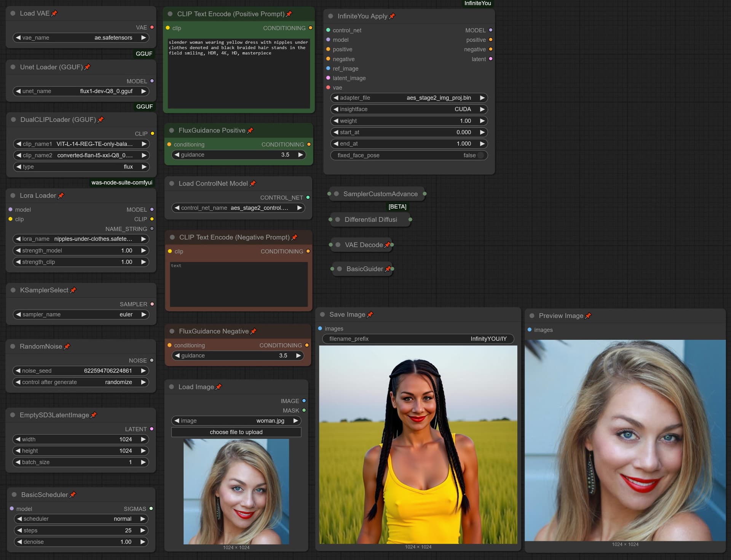The height and width of the screenshot is (560, 731).
Task: Open the scheduler dropdown showing normal
Action: click(81, 519)
